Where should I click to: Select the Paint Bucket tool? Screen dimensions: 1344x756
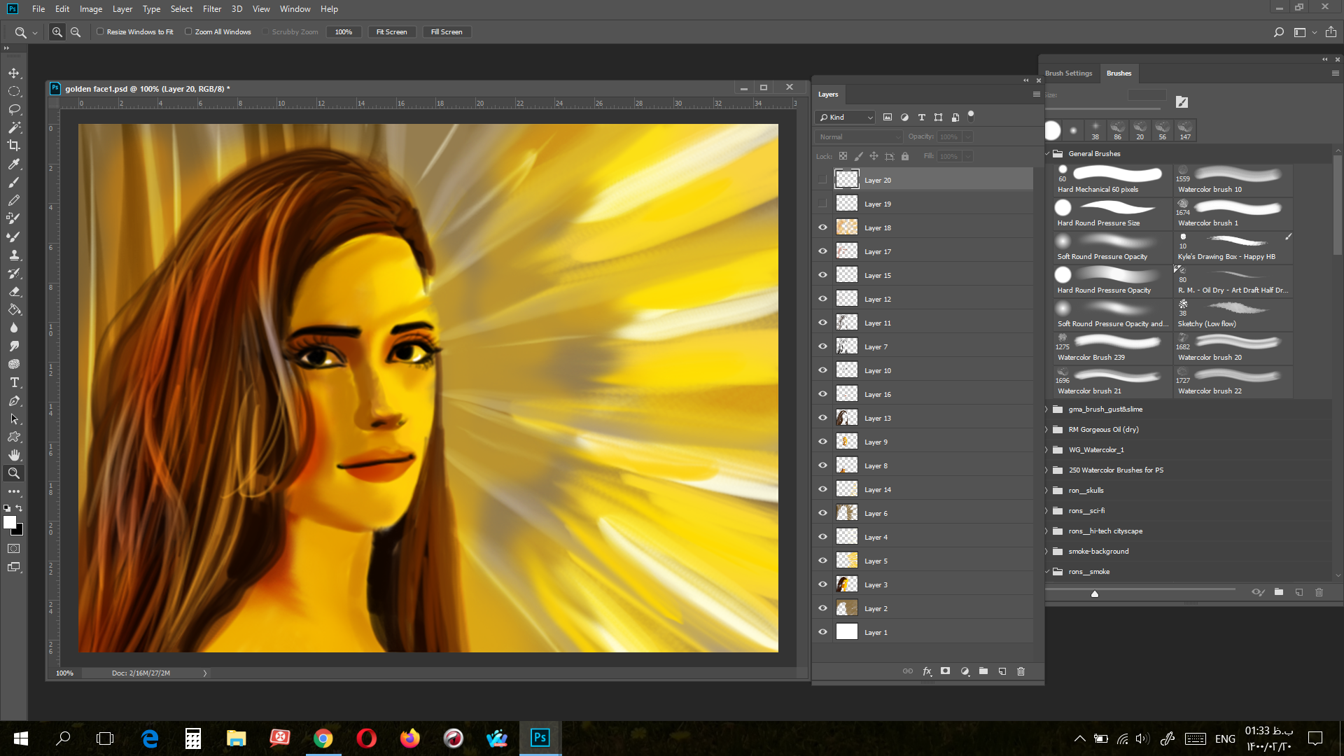coord(14,309)
